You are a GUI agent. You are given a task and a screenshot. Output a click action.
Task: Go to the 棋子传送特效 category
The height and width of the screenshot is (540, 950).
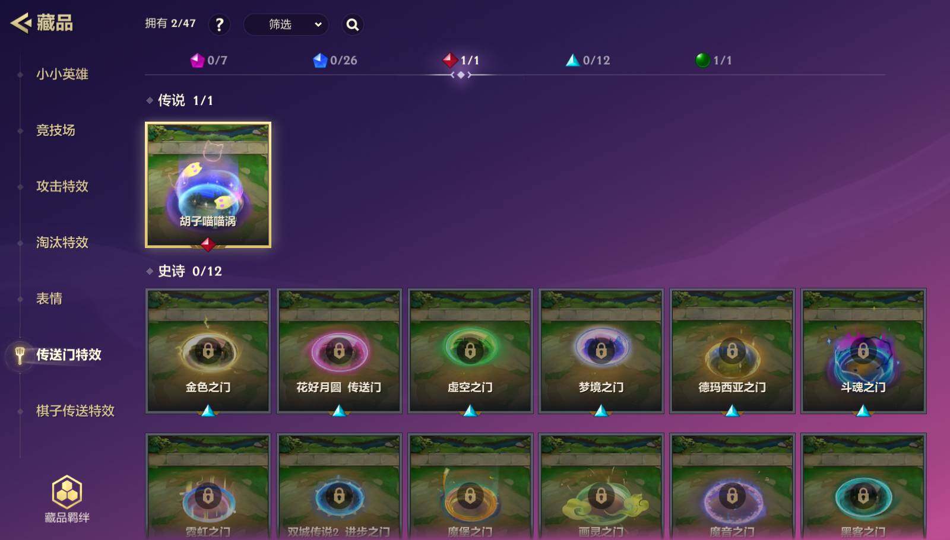(x=75, y=411)
